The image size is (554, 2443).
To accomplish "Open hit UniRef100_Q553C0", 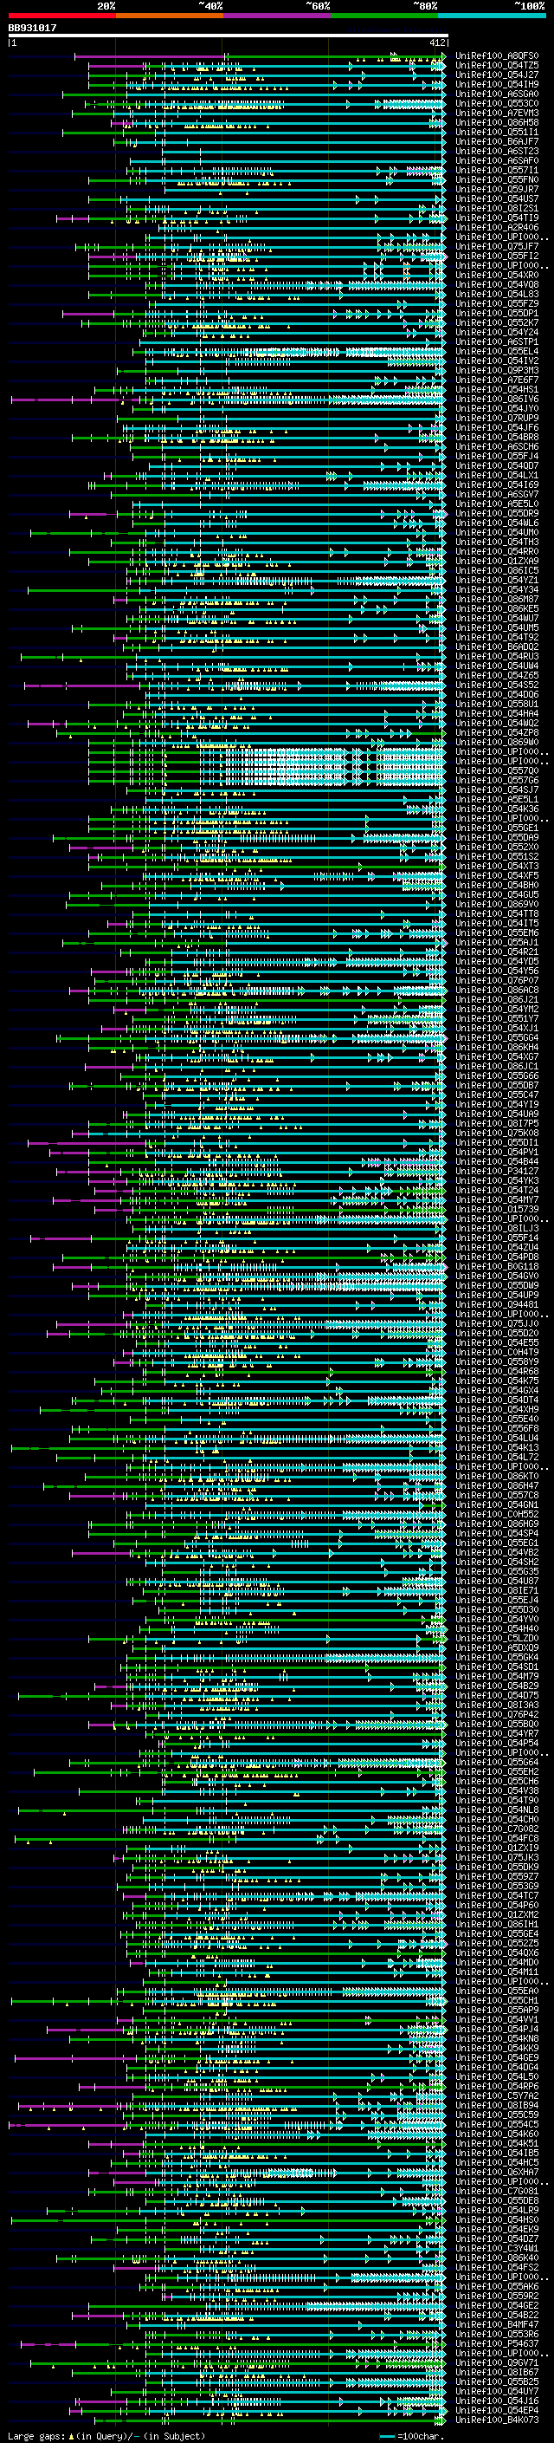I will [497, 103].
